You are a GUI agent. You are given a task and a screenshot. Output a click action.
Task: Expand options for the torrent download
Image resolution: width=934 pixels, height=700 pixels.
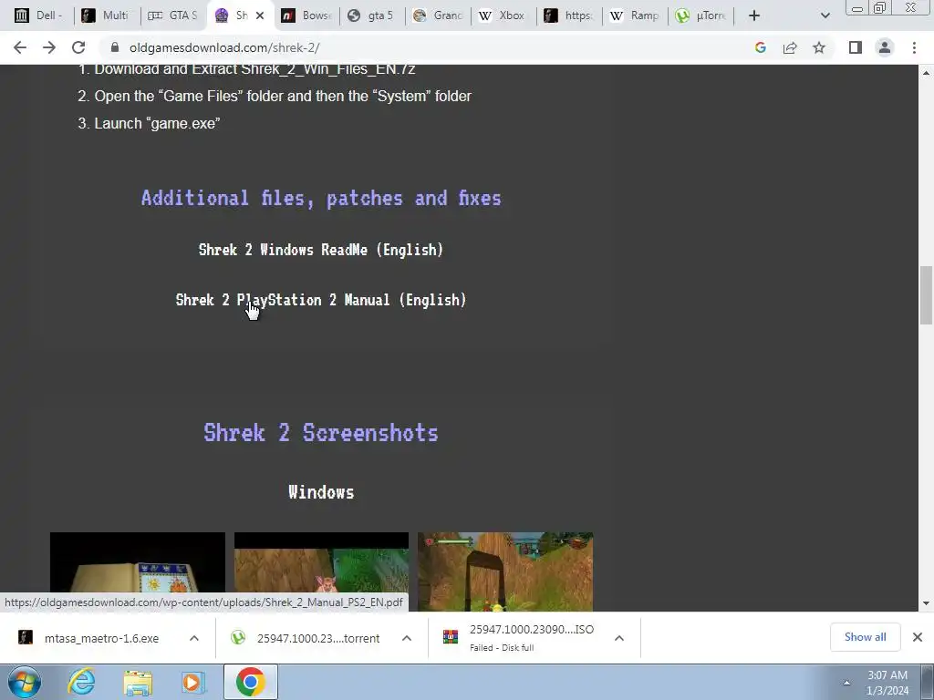(x=407, y=638)
